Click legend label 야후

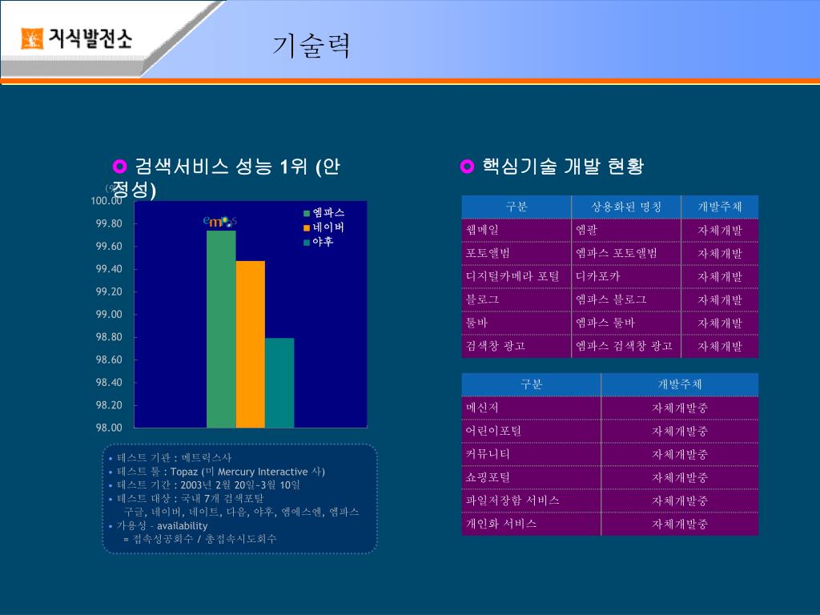click(324, 242)
